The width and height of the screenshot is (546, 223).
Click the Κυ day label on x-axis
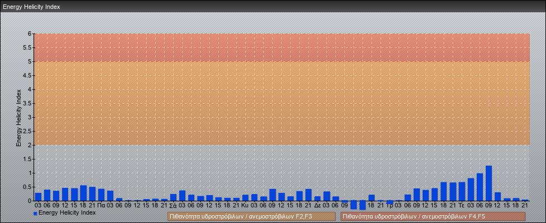tap(245, 205)
